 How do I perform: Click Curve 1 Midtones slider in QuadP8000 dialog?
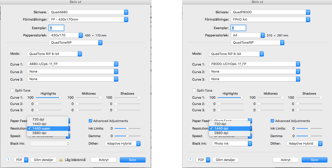click(271, 97)
